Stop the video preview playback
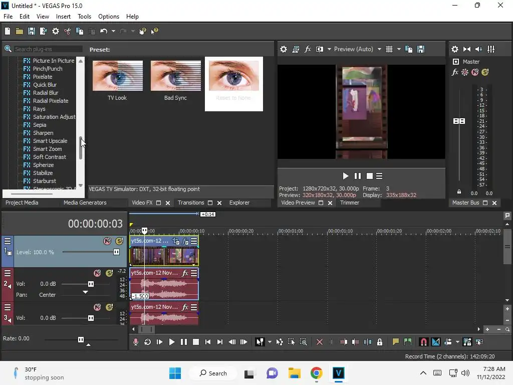The width and height of the screenshot is (513, 385). pos(369,176)
